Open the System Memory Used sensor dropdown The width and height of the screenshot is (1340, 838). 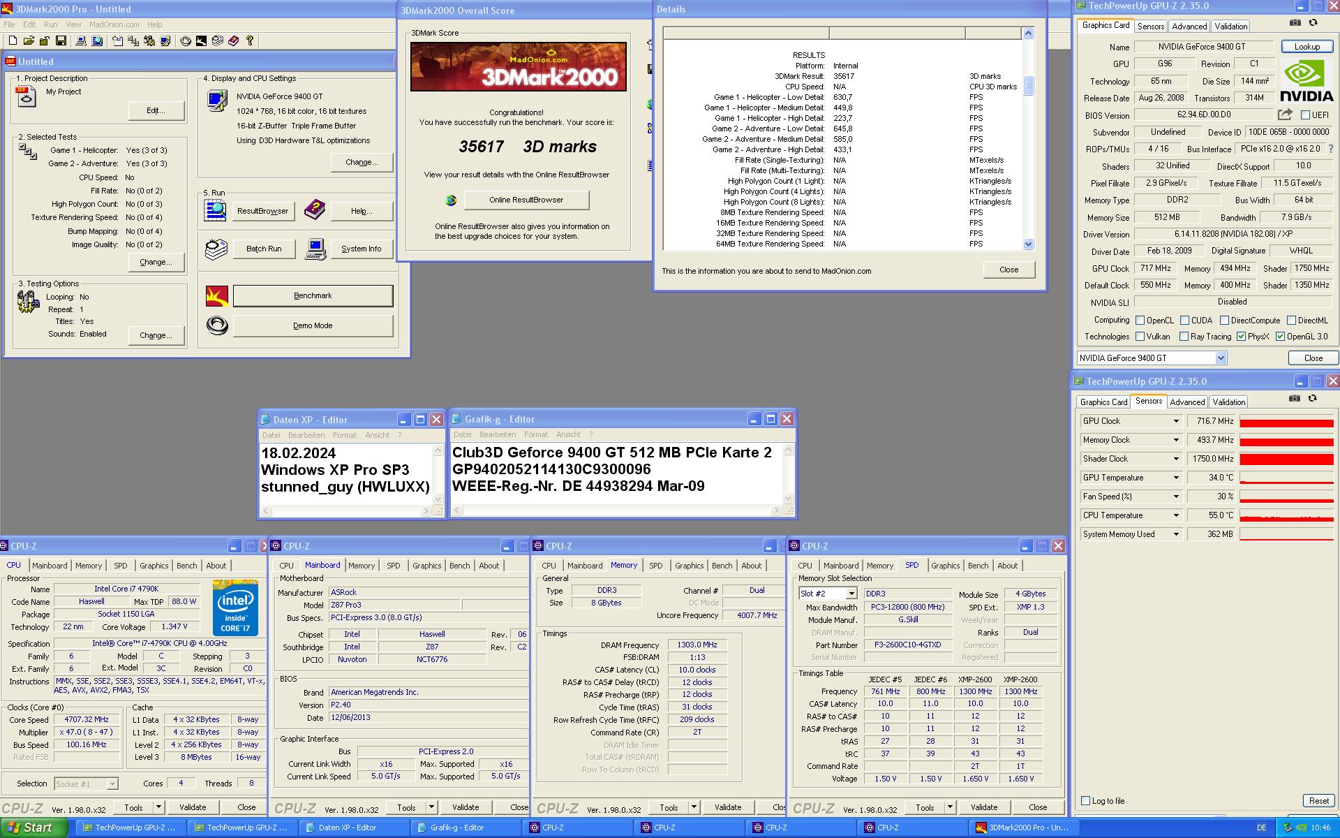(1175, 534)
